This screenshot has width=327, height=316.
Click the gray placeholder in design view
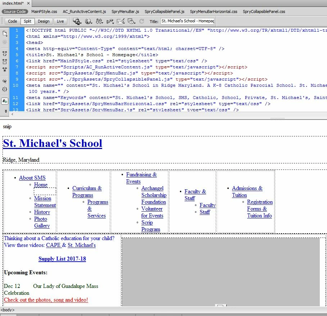221,272
